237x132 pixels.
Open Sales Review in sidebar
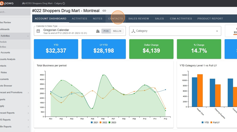(15, 22)
